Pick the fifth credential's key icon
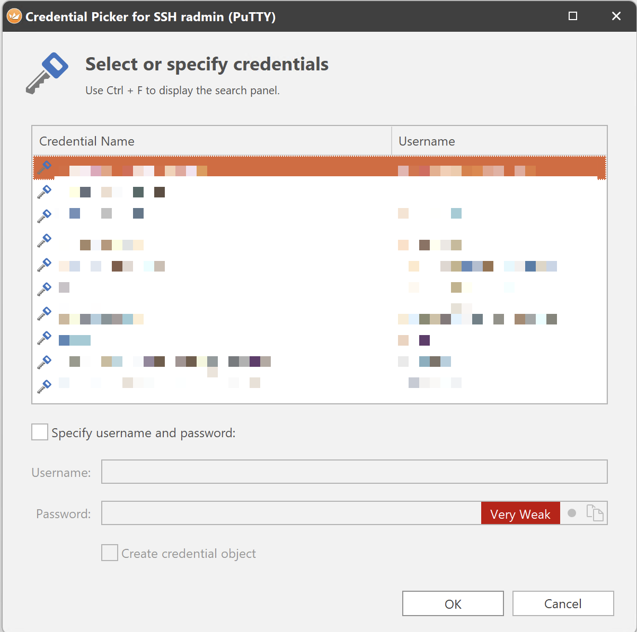This screenshot has width=637, height=632. click(x=45, y=264)
